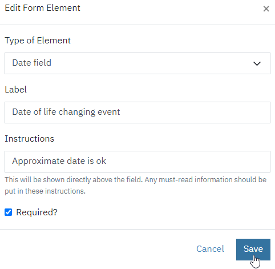
Task: Click the 'Type of Element' field label
Action: pyautogui.click(x=38, y=41)
